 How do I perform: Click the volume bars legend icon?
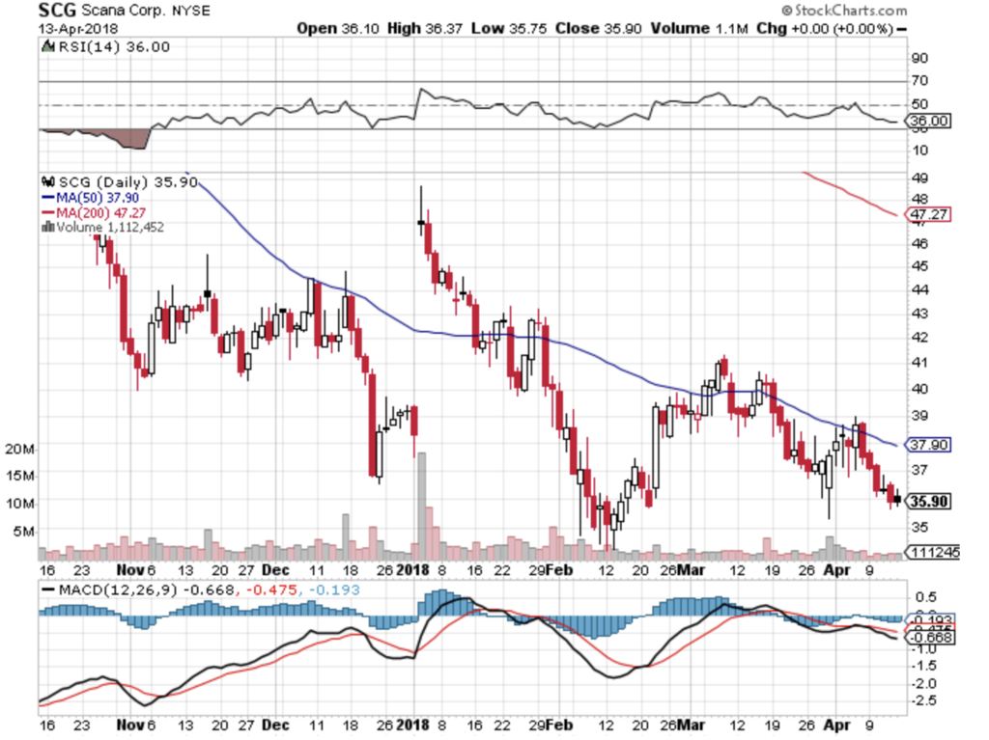point(48,227)
